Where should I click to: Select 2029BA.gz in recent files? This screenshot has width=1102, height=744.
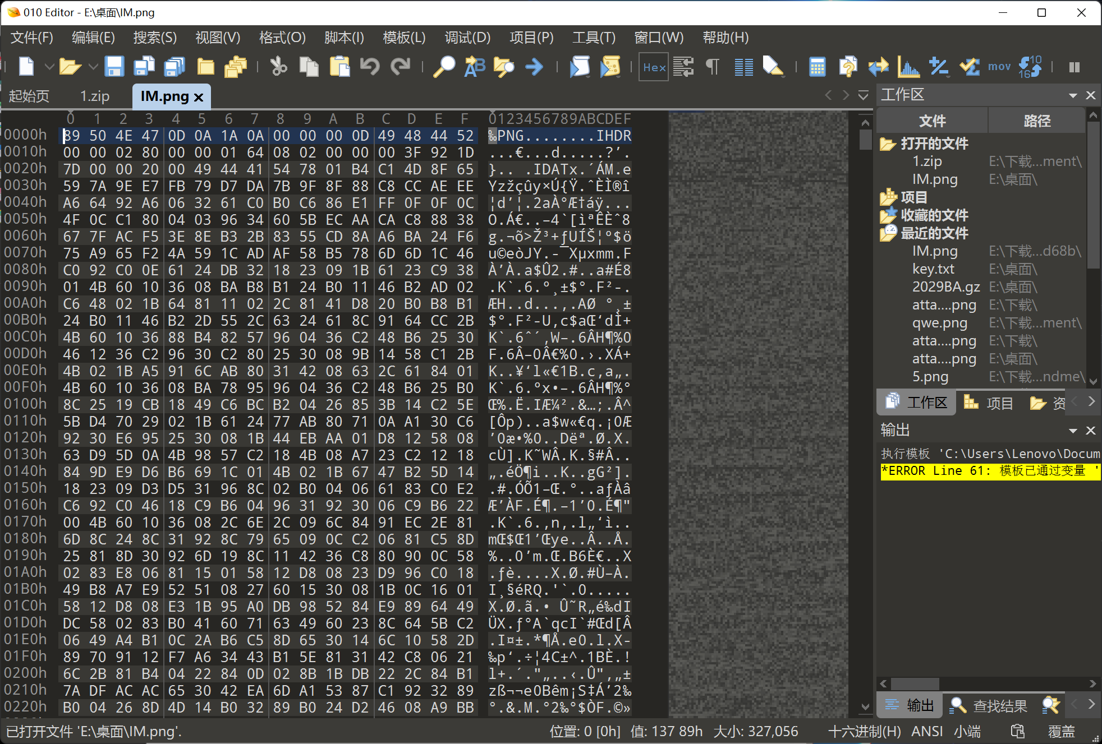click(946, 287)
